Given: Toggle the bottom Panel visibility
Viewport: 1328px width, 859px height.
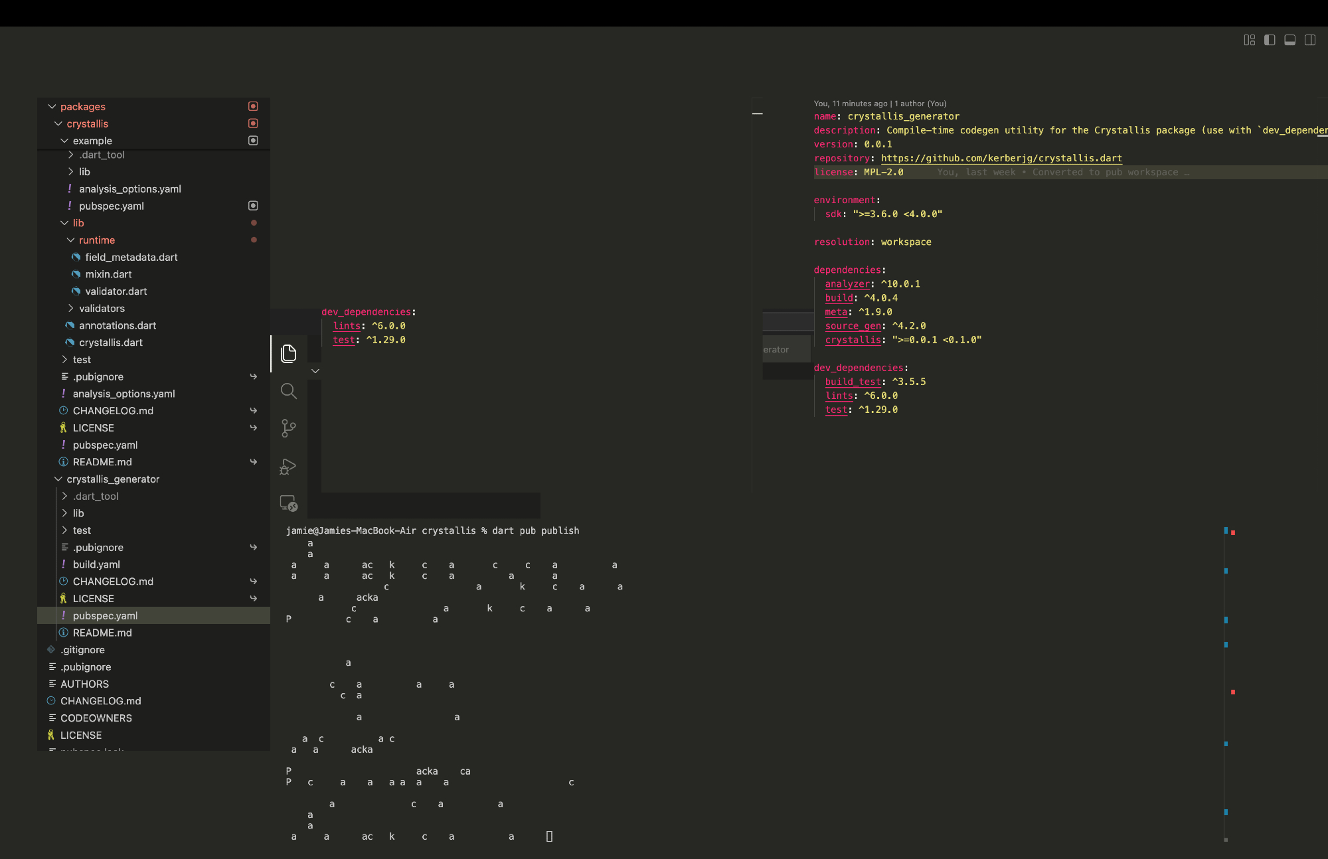Looking at the screenshot, I should pos(1289,40).
